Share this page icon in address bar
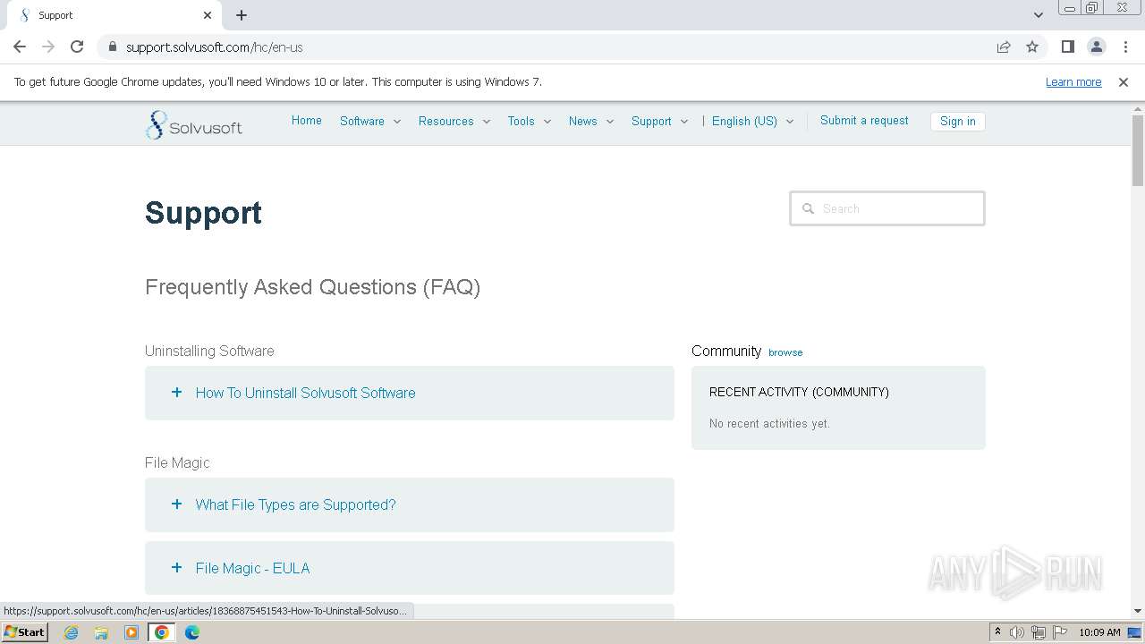 tap(1004, 47)
